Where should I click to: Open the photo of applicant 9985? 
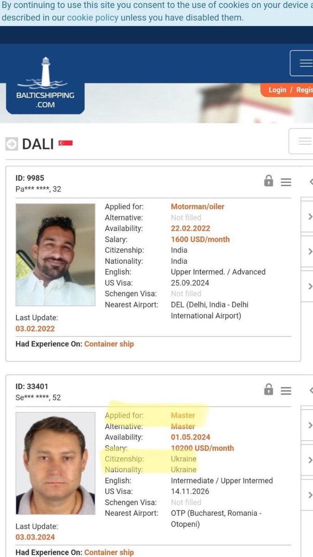[55, 254]
